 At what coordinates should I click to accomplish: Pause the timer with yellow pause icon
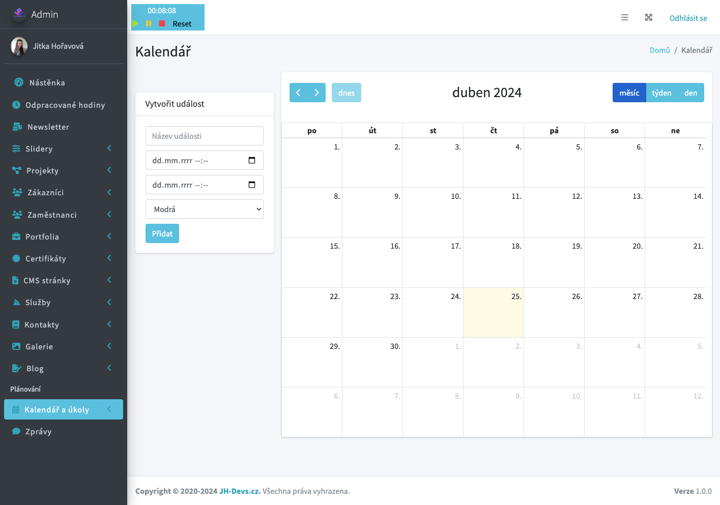pos(149,23)
